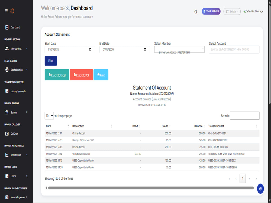Click the History/Approvals list icon
Image resolution: width=271 pixels, height=203 pixels.
point(7,91)
